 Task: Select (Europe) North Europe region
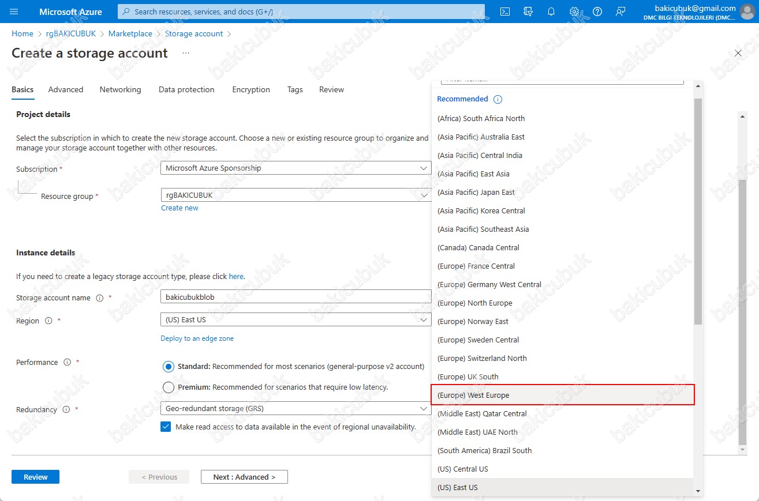point(563,303)
